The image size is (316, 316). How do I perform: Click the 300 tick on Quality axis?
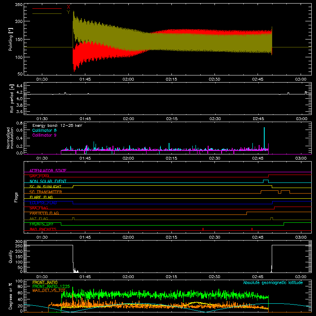point(19,241)
